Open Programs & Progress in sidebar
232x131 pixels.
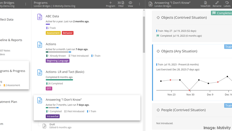point(12,71)
